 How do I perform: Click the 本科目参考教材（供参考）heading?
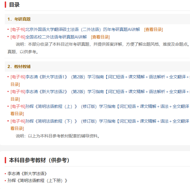point(39,160)
